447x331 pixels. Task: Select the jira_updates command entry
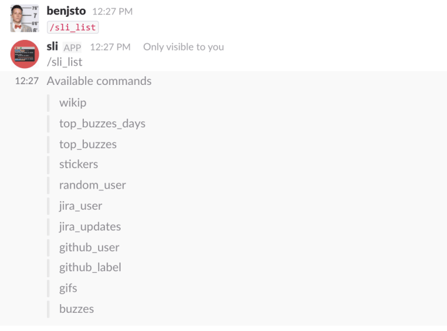(x=90, y=227)
